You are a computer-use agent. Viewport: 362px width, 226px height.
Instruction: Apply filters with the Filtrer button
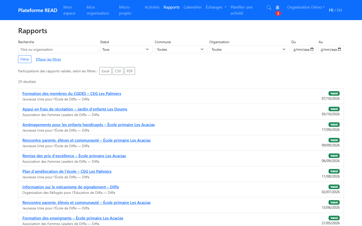(x=25, y=59)
